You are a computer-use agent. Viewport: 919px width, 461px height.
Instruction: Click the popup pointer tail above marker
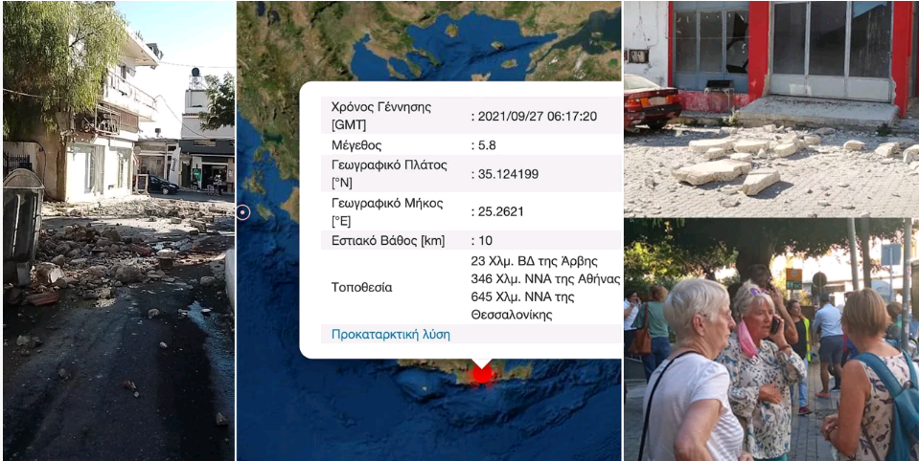[x=482, y=362]
